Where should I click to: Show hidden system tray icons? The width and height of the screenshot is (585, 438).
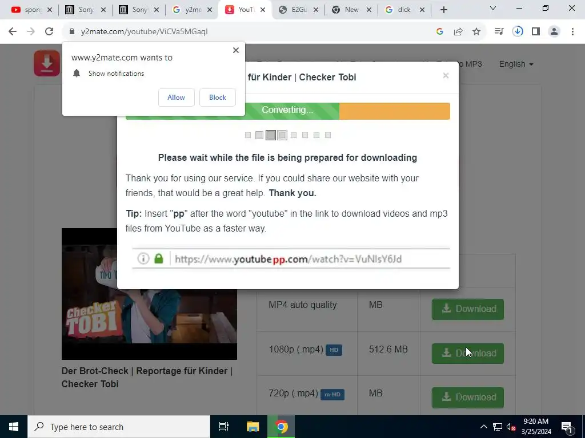(x=483, y=427)
